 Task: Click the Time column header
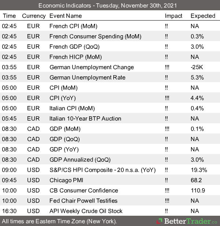pyautogui.click(x=9, y=16)
